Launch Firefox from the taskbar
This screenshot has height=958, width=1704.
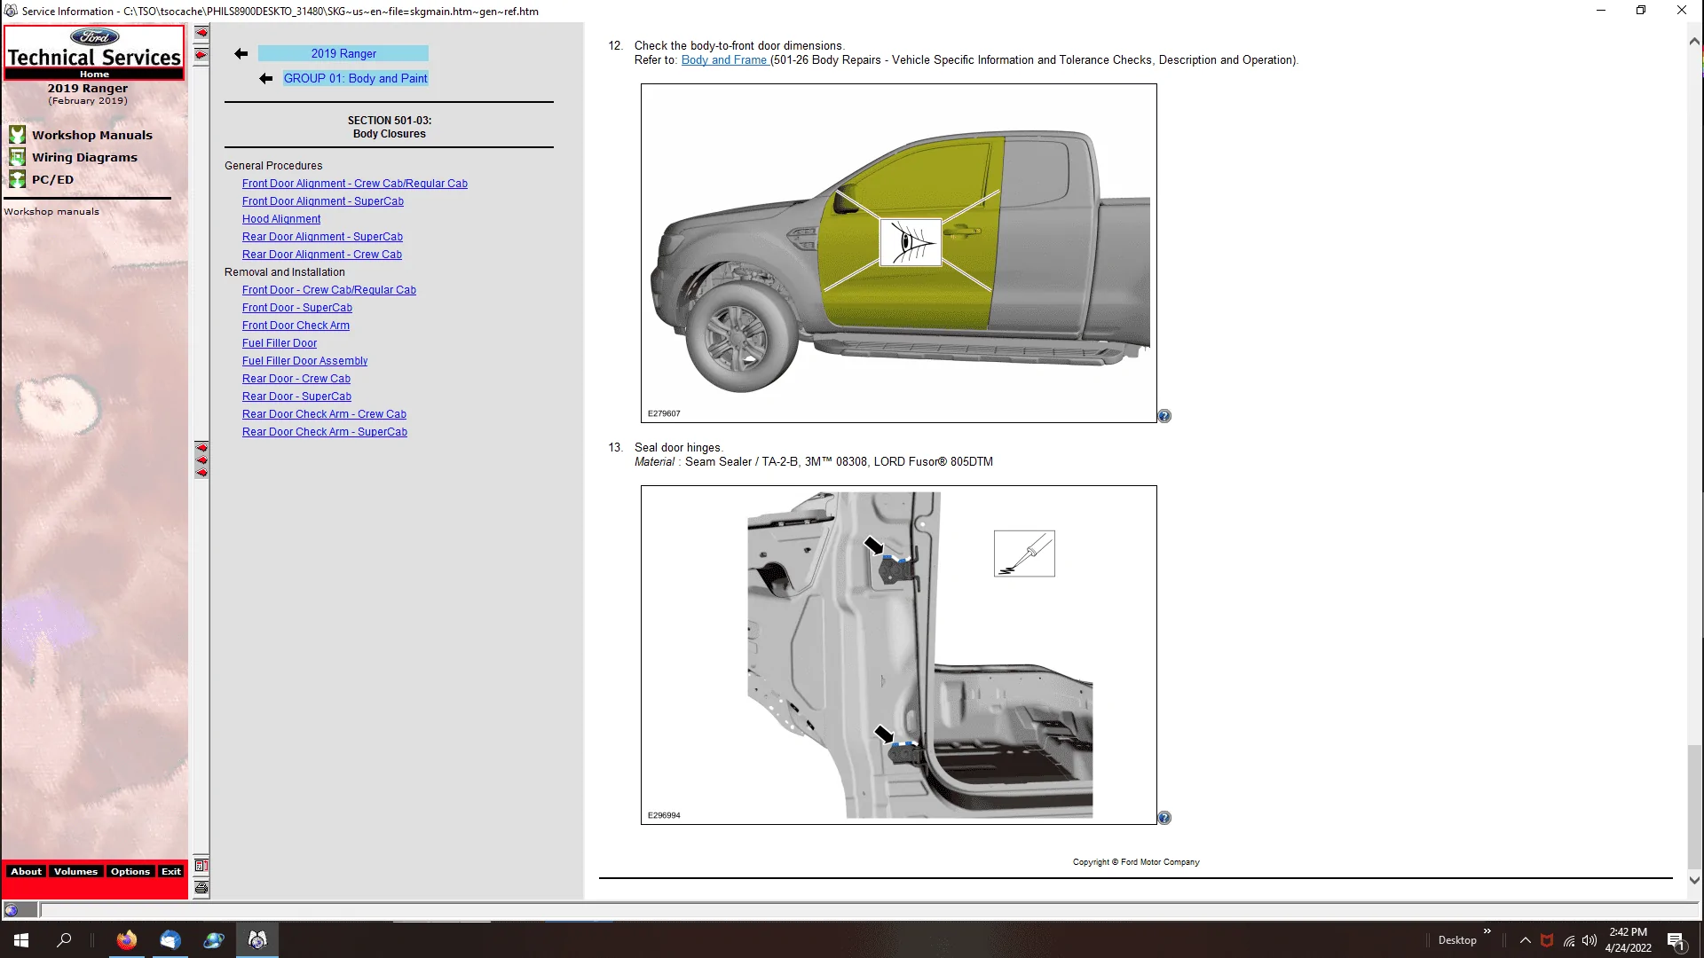coord(127,940)
